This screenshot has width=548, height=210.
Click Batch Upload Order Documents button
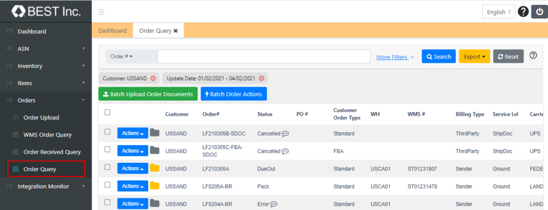[x=148, y=94]
